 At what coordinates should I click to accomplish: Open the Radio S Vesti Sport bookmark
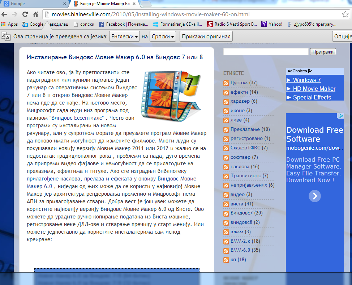(x=232, y=24)
